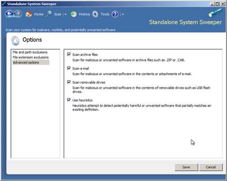This screenshot has height=181, width=227.
Task: Click the Use heuristics label
Action: (82, 100)
